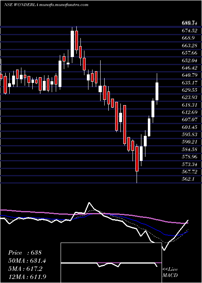The image size is (202, 283).
Task: Click the 601.45 price axis label
Action: pos(189,128)
